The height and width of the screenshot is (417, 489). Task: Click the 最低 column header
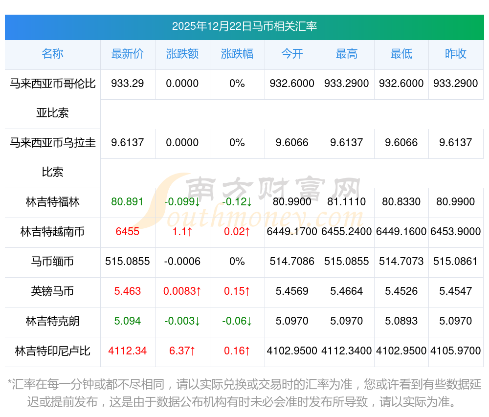pos(401,54)
